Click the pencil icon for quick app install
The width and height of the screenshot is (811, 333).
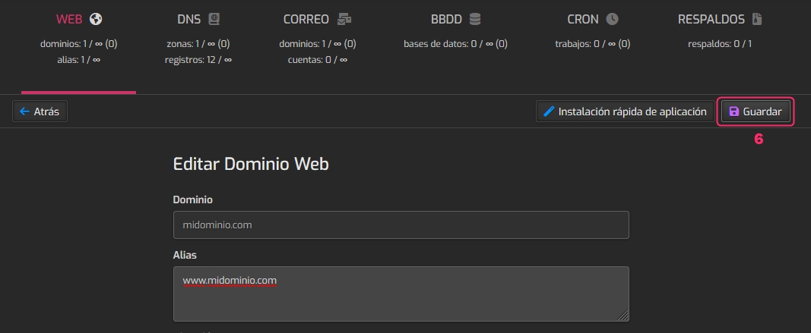549,112
